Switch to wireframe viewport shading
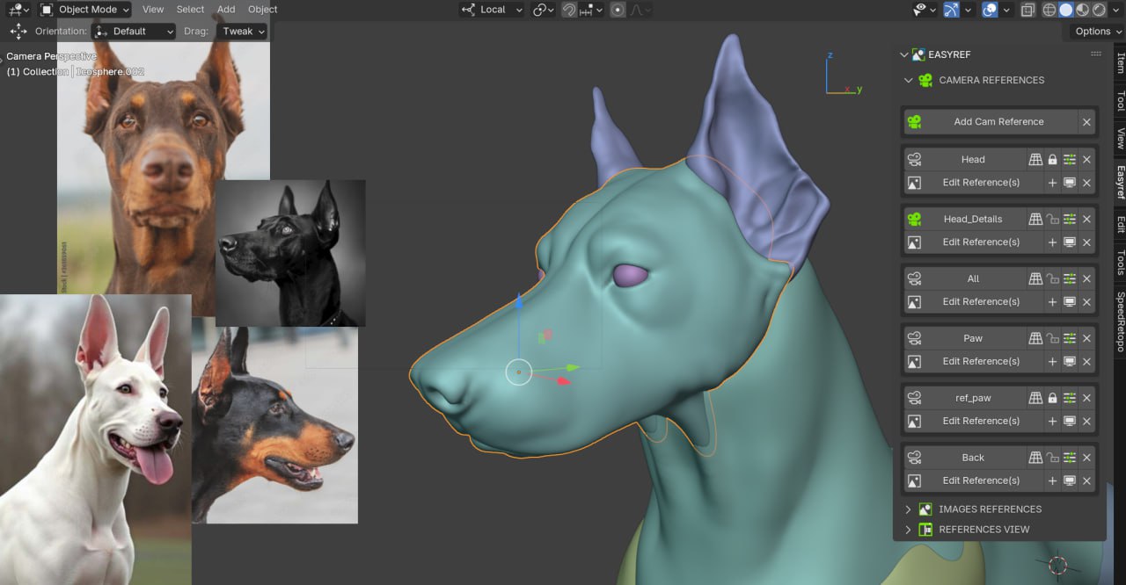1126x585 pixels. (1049, 10)
